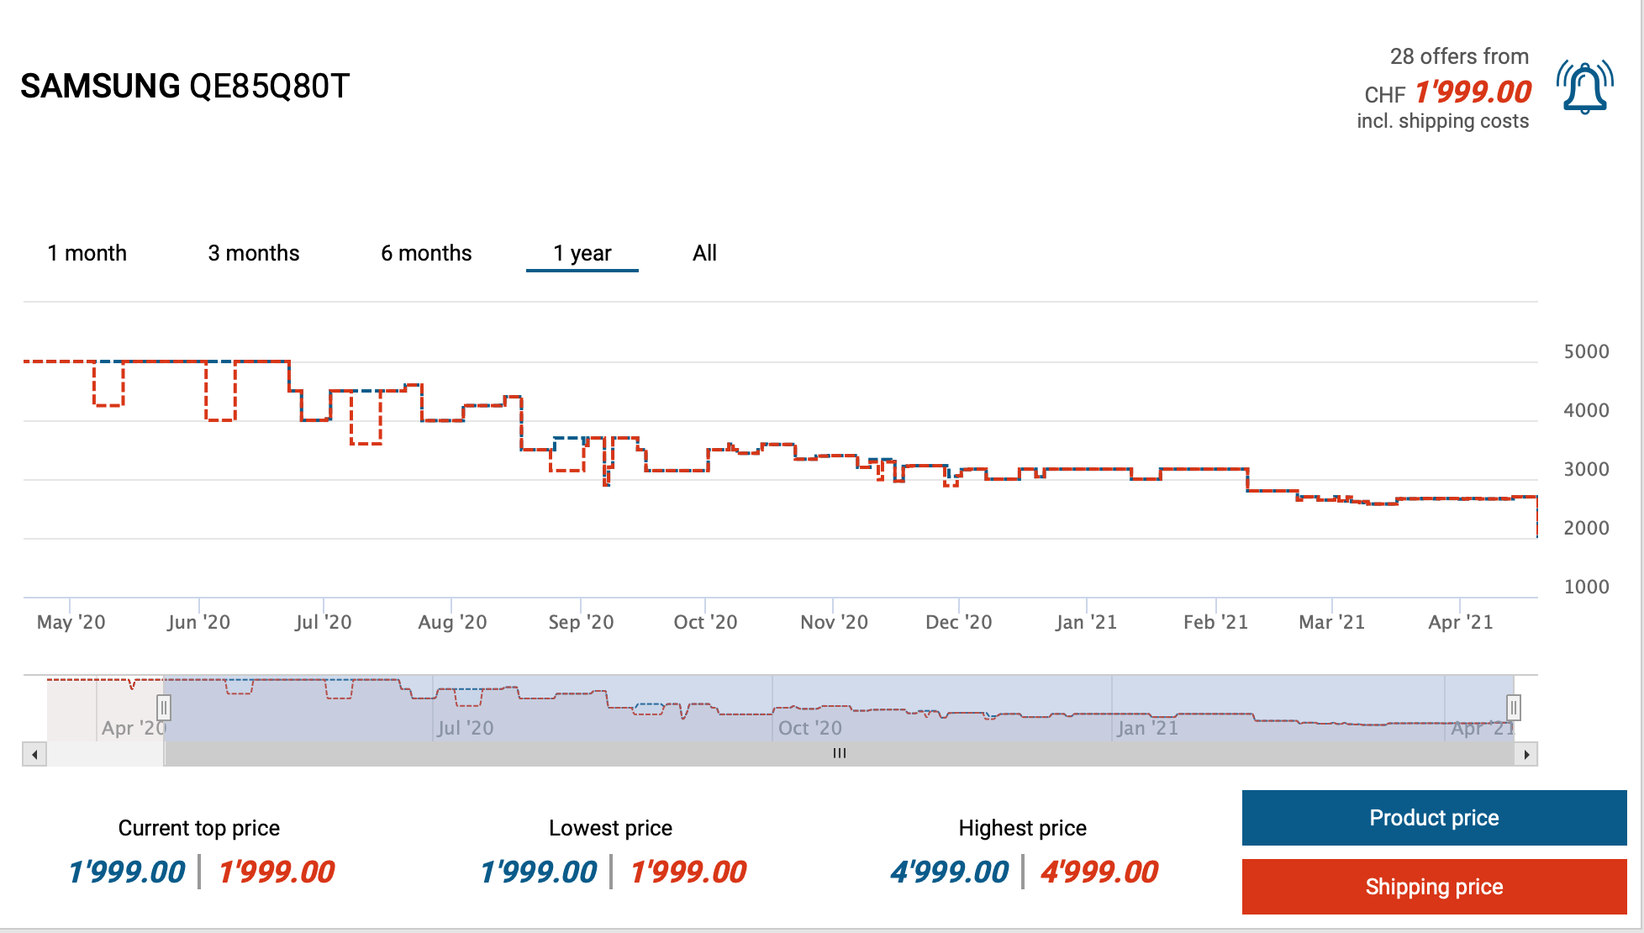This screenshot has width=1644, height=933.
Task: Click the Oct '20 navigator label
Action: 809,728
